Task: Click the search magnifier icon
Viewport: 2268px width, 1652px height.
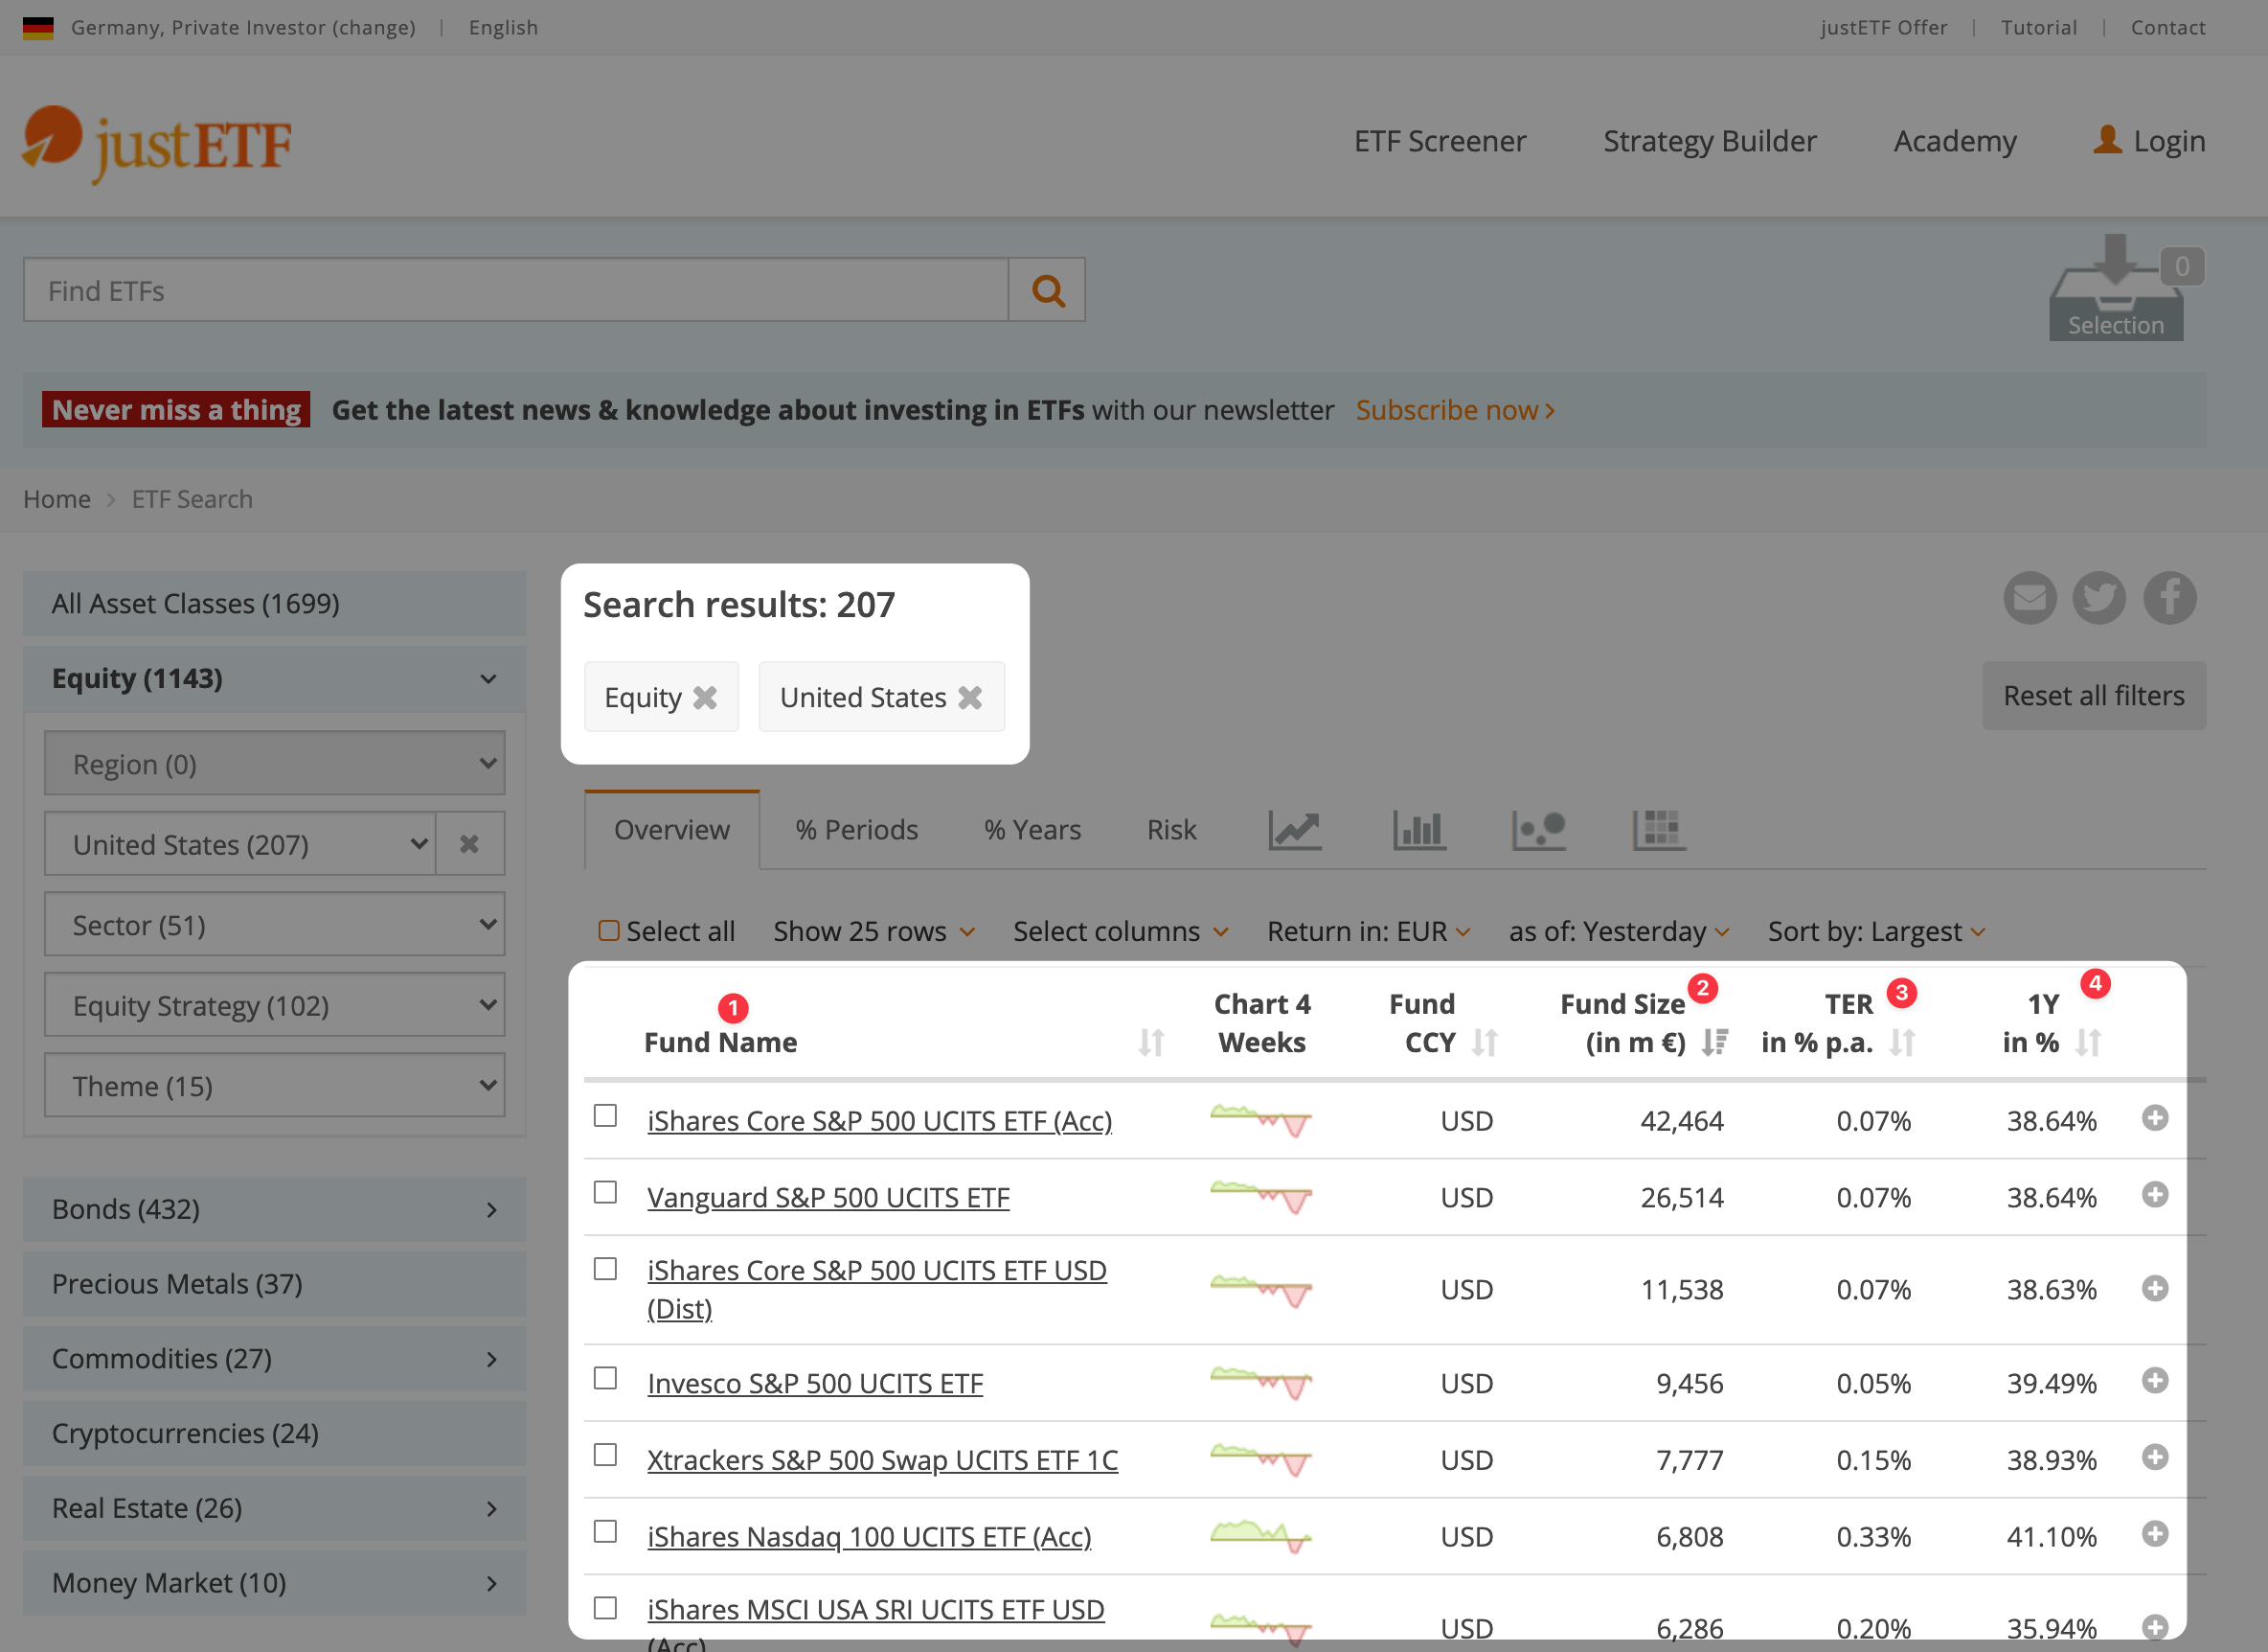Action: click(x=1047, y=290)
